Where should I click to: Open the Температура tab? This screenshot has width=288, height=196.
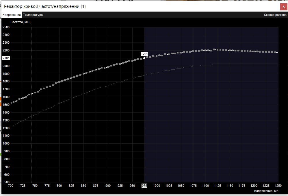click(33, 15)
